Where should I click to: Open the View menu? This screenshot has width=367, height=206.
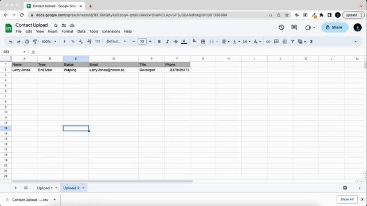coord(40,31)
